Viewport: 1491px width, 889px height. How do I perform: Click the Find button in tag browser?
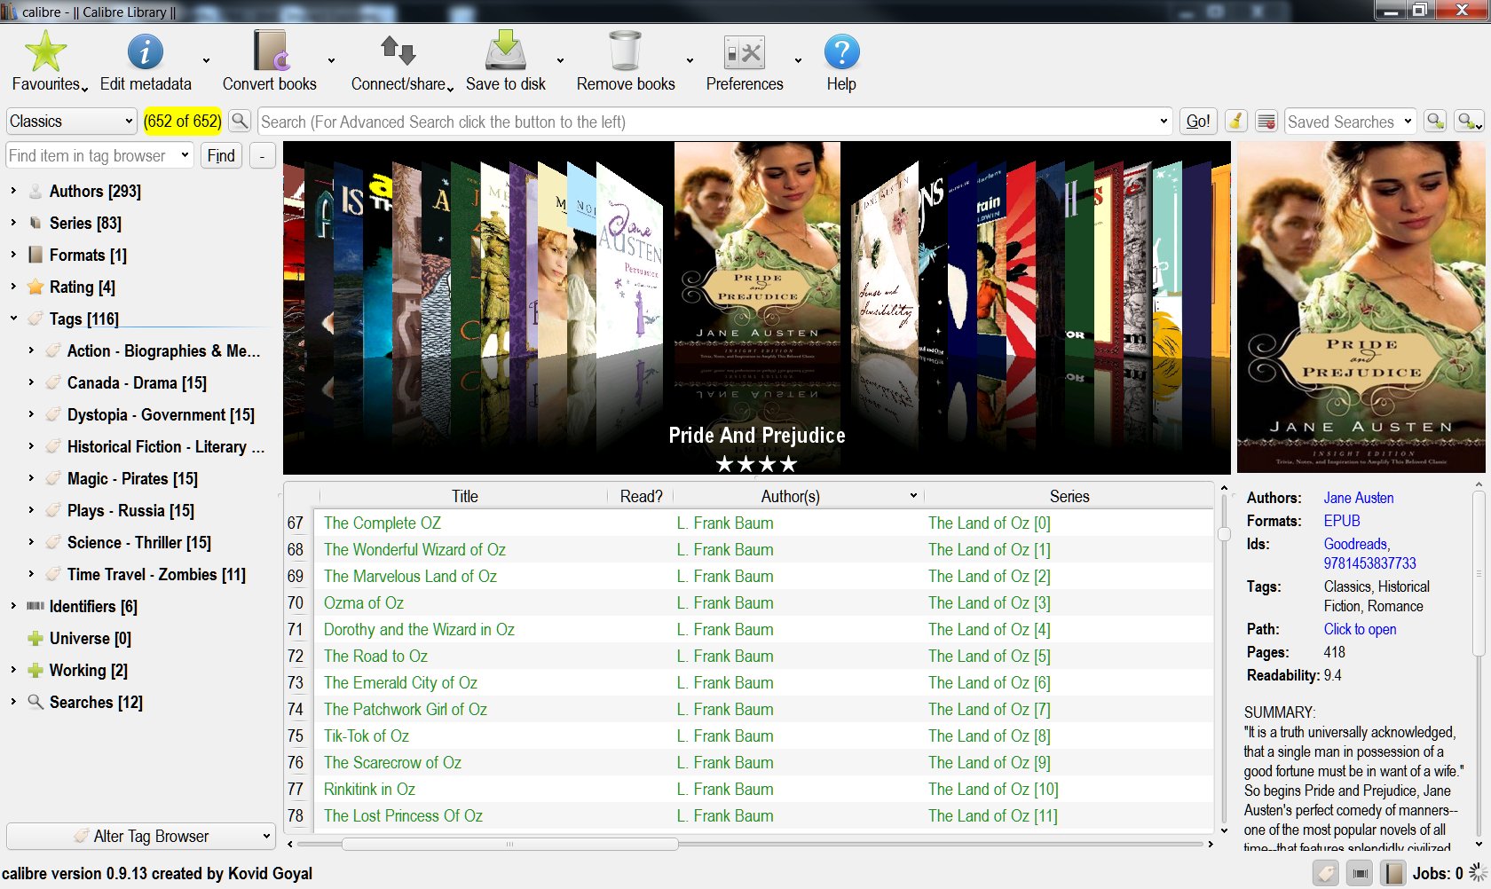click(221, 156)
